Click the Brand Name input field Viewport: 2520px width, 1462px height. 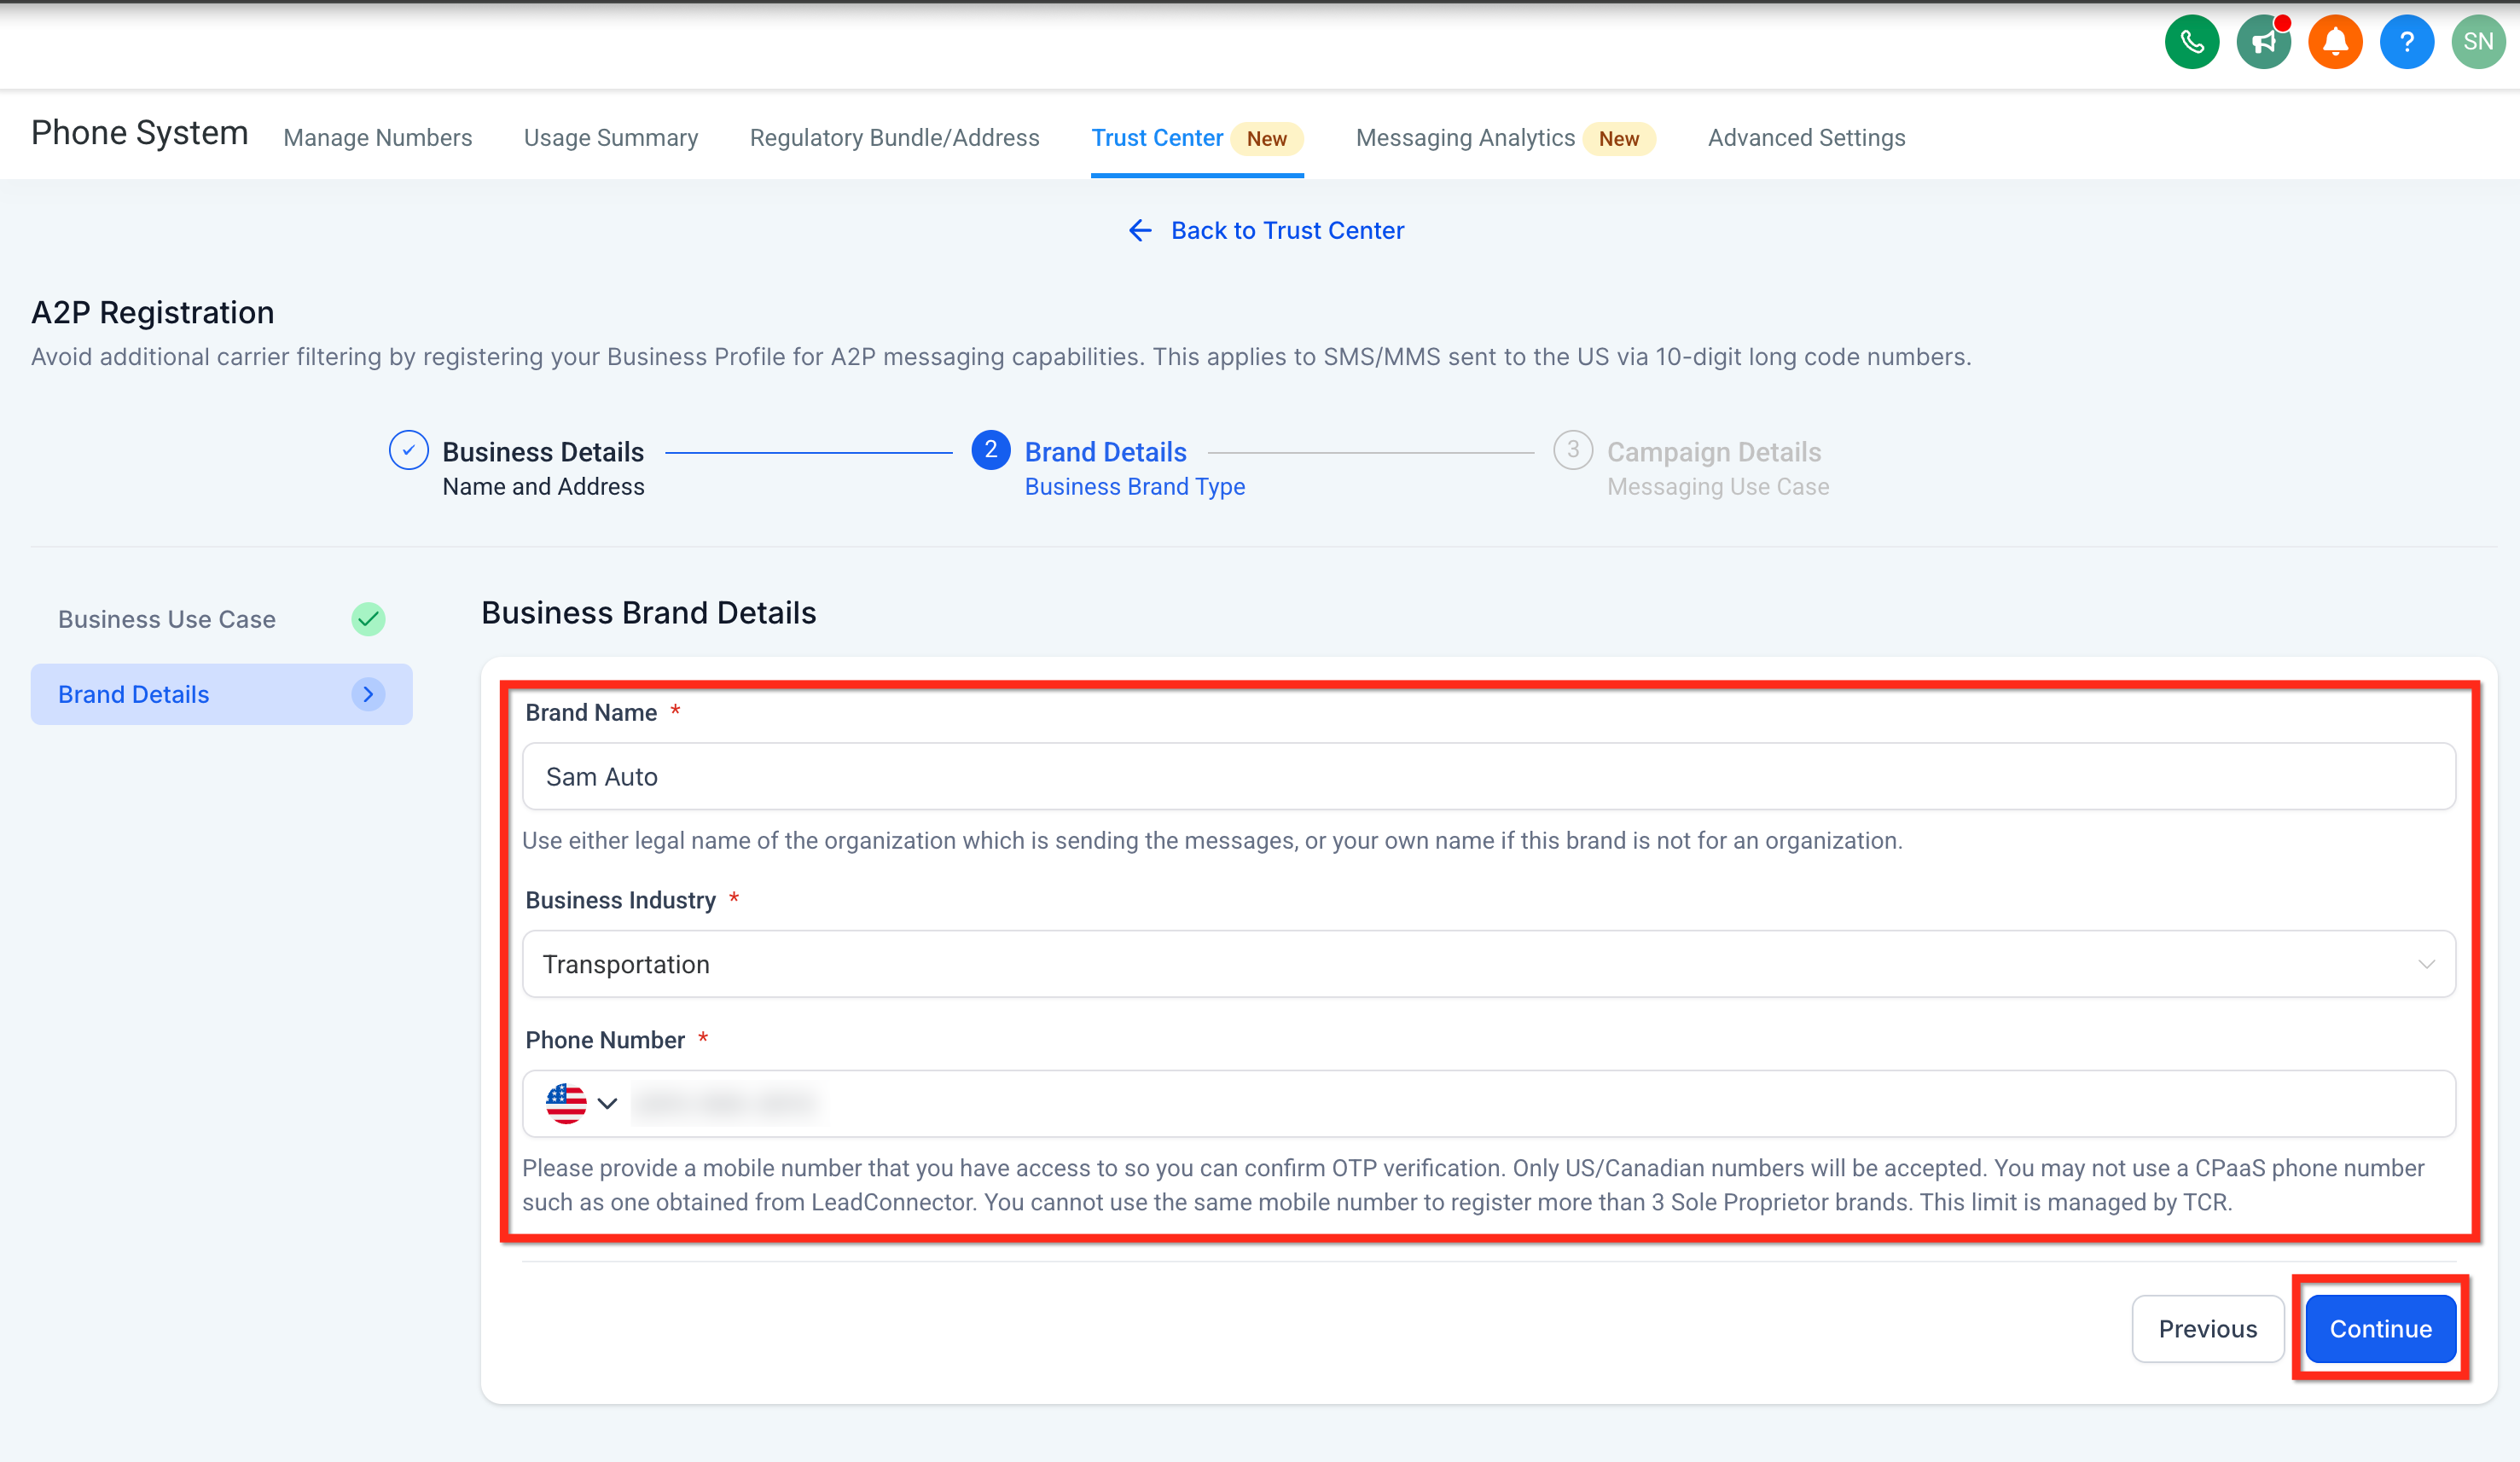(x=1488, y=777)
